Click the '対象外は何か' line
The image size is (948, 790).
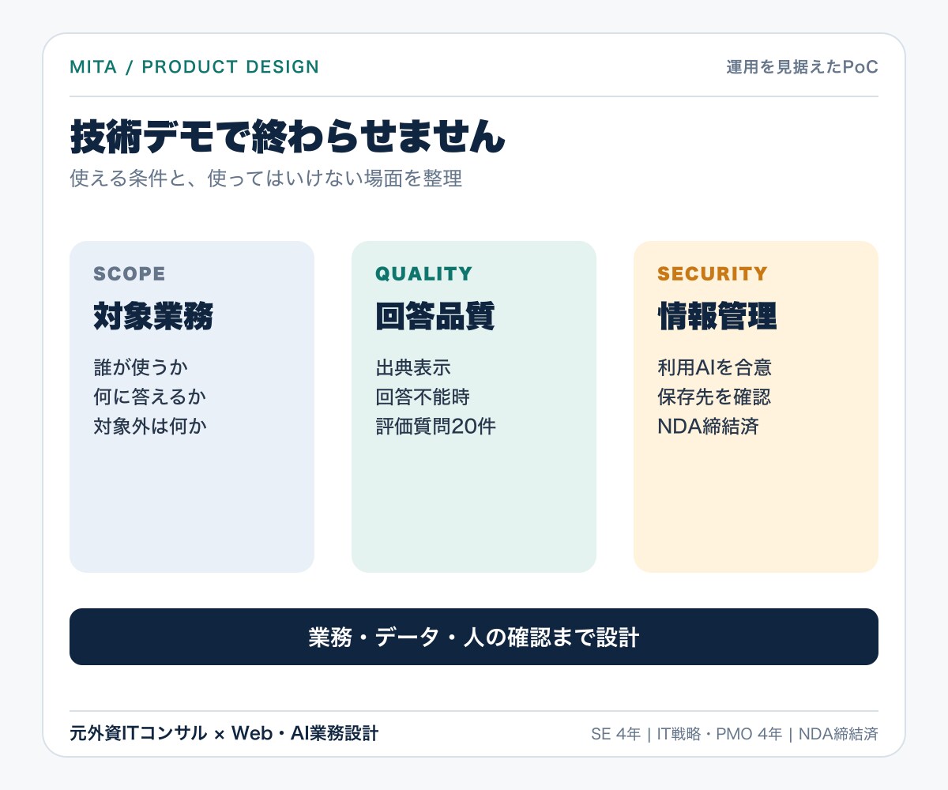150,427
